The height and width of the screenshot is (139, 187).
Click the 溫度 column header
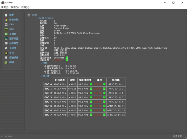point(99,80)
